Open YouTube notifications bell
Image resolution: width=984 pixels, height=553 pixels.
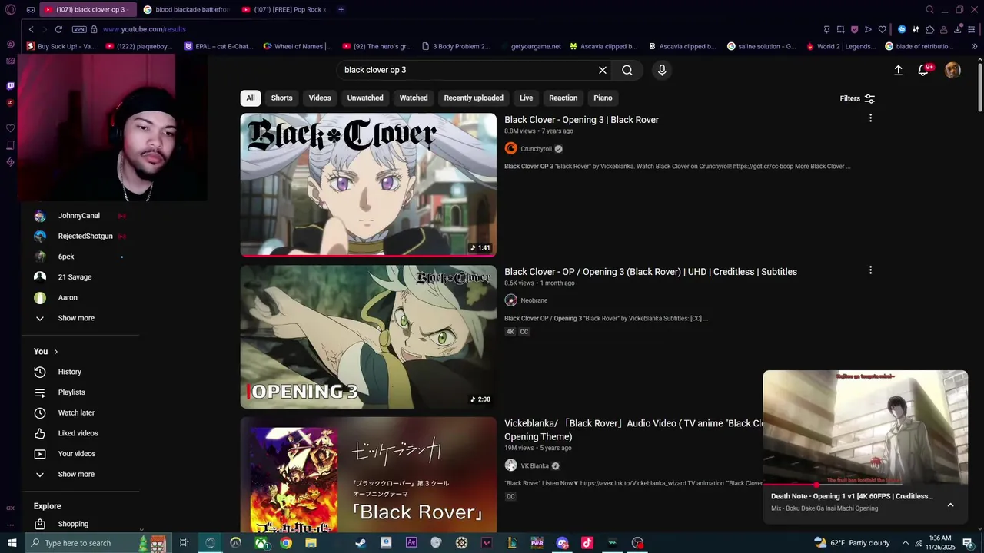pyautogui.click(x=924, y=70)
